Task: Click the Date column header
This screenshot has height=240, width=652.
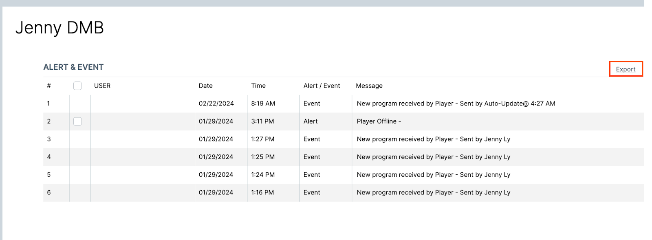Action: [206, 86]
